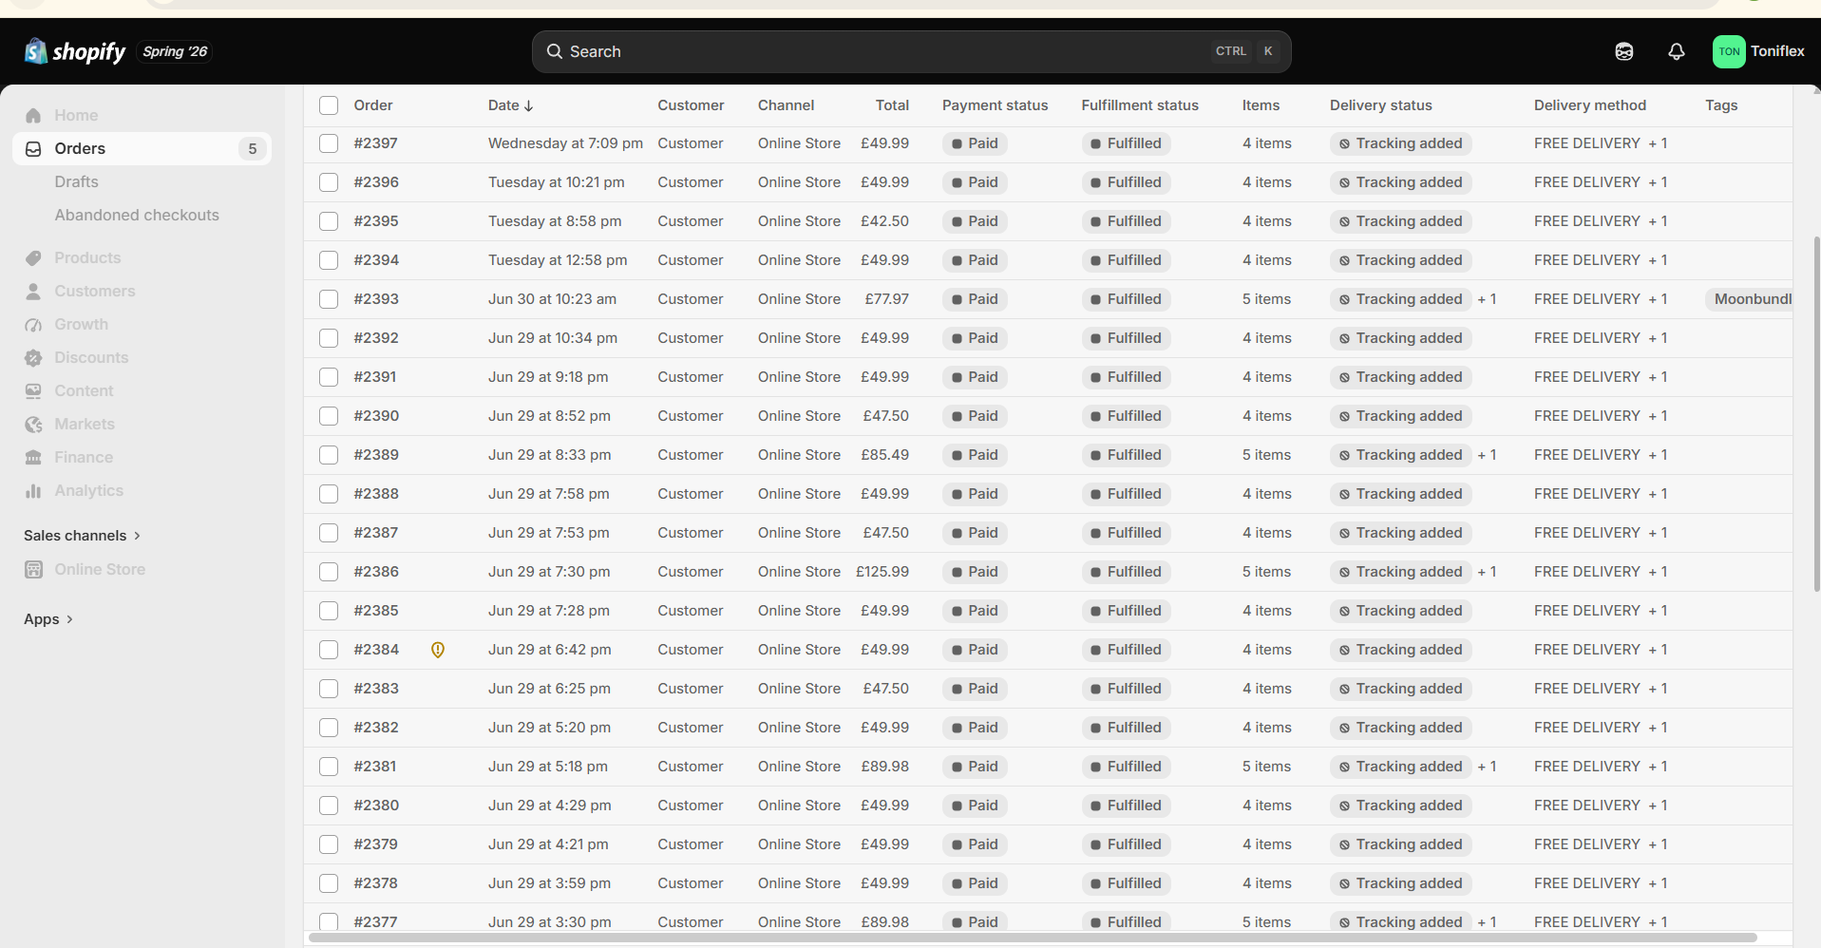The image size is (1821, 948).
Task: Click the Orders inbox icon
Action: 33,148
